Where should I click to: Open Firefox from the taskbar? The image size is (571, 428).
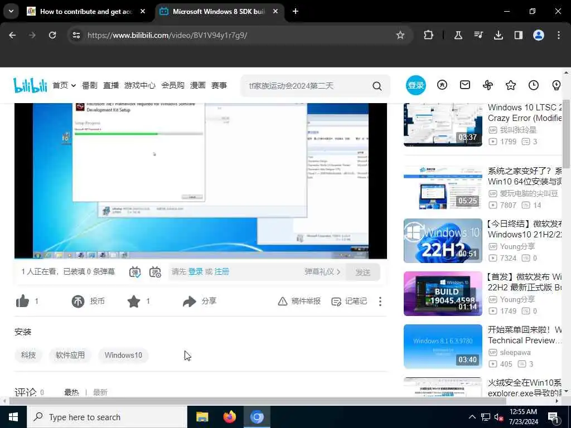229,417
